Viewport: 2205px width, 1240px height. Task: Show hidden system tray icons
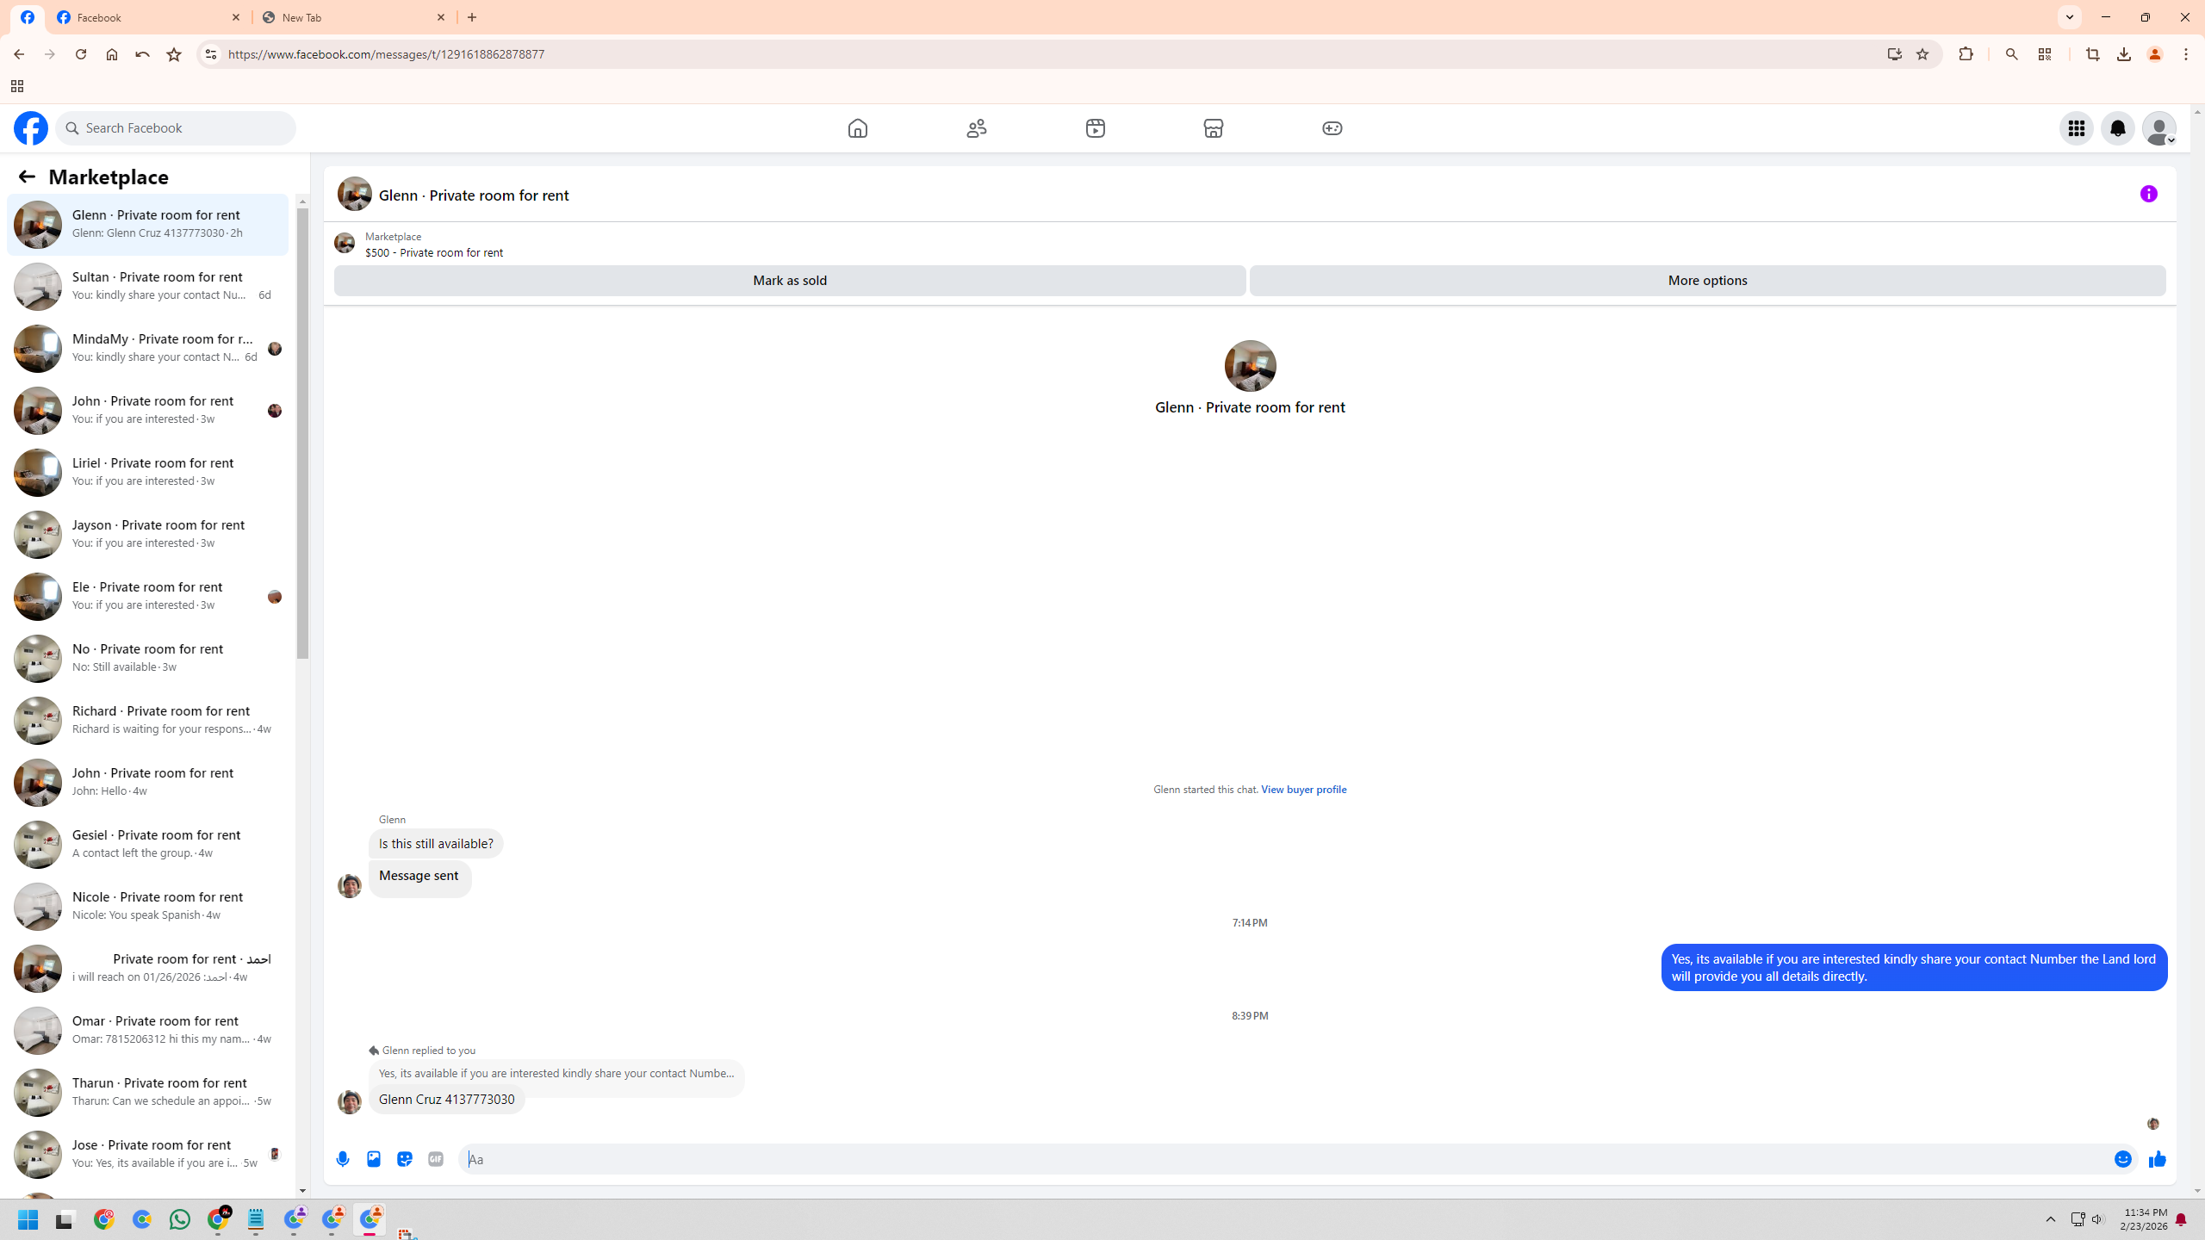click(x=2050, y=1219)
